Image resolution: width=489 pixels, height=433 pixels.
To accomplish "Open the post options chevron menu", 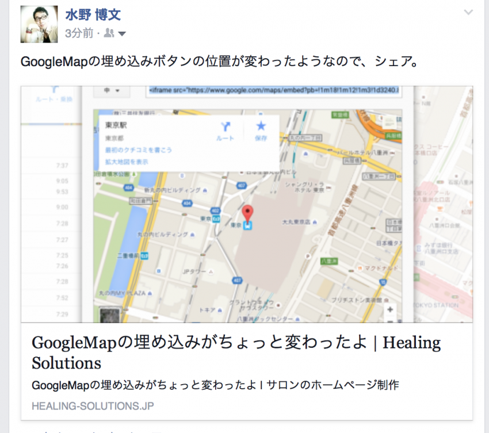I will pos(468,13).
